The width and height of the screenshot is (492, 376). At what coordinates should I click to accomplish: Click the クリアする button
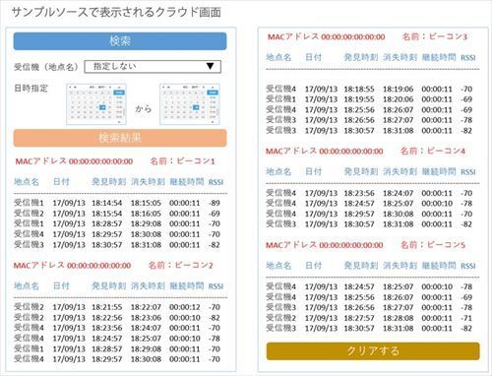(x=373, y=351)
